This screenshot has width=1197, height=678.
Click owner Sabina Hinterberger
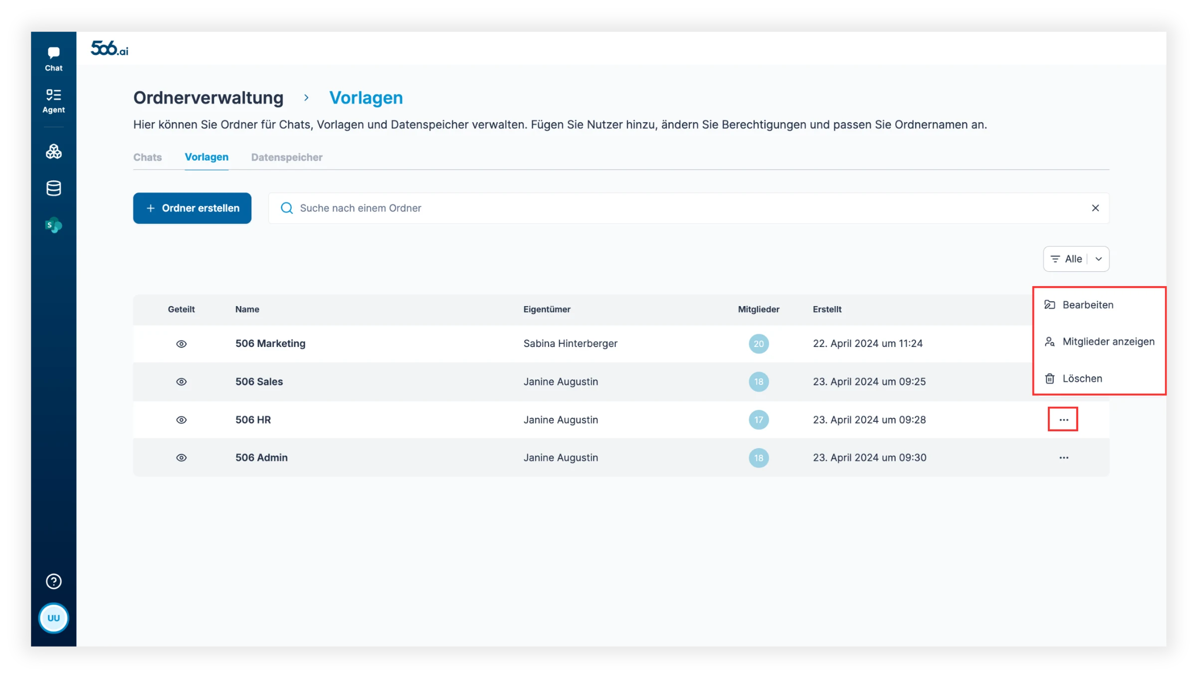tap(570, 343)
